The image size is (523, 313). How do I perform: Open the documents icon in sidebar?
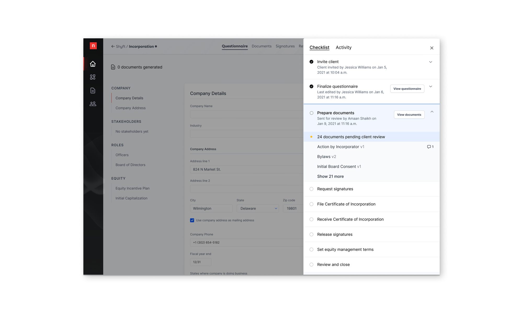coord(93,90)
